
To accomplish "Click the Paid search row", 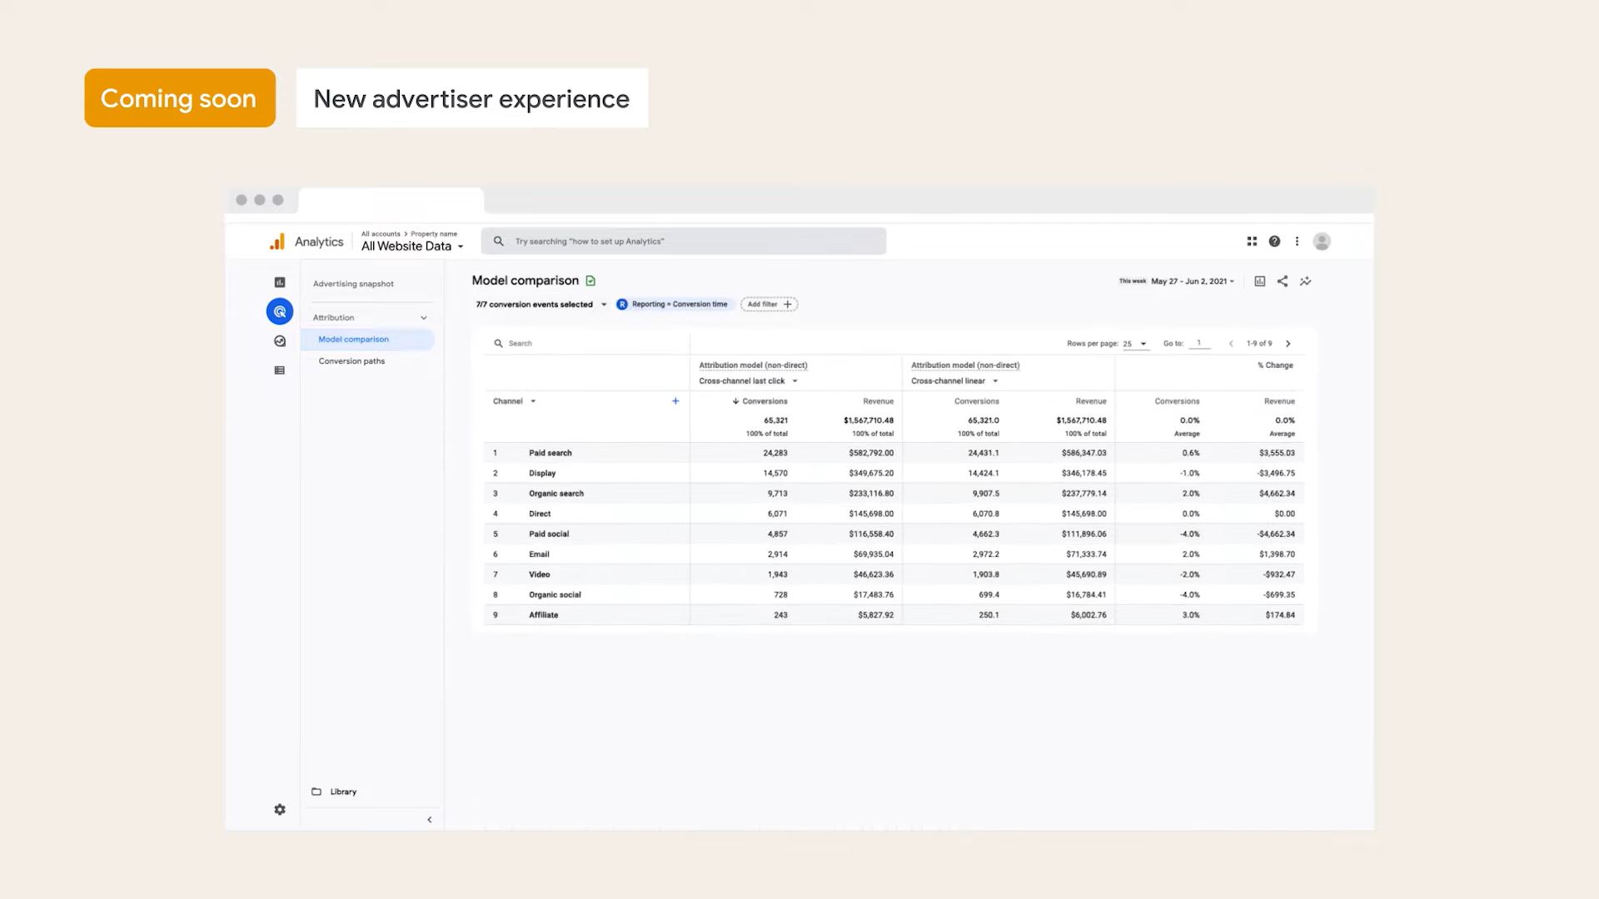I will pyautogui.click(x=894, y=453).
